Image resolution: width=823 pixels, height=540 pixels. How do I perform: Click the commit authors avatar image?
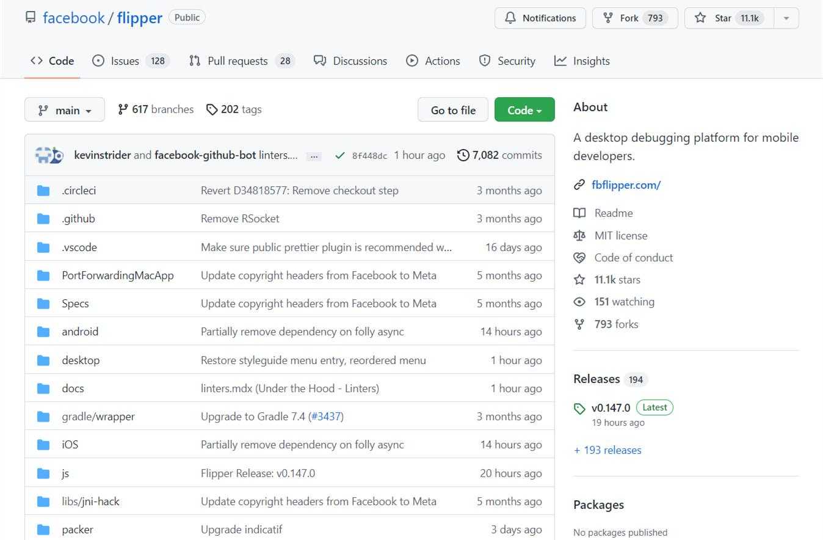[49, 155]
